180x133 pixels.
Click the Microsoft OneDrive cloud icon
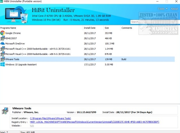point(3,43)
